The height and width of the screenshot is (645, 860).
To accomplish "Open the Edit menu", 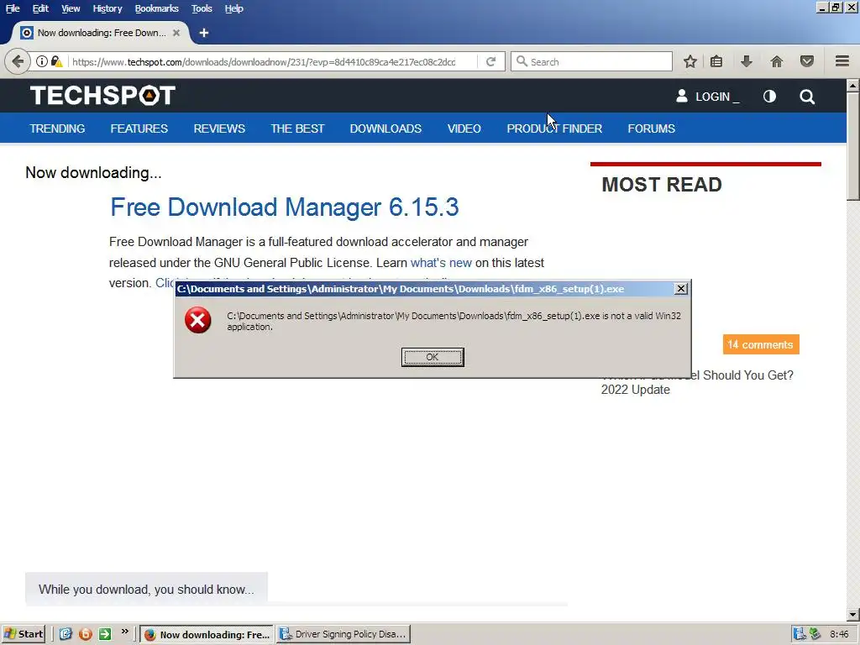I will click(x=40, y=8).
